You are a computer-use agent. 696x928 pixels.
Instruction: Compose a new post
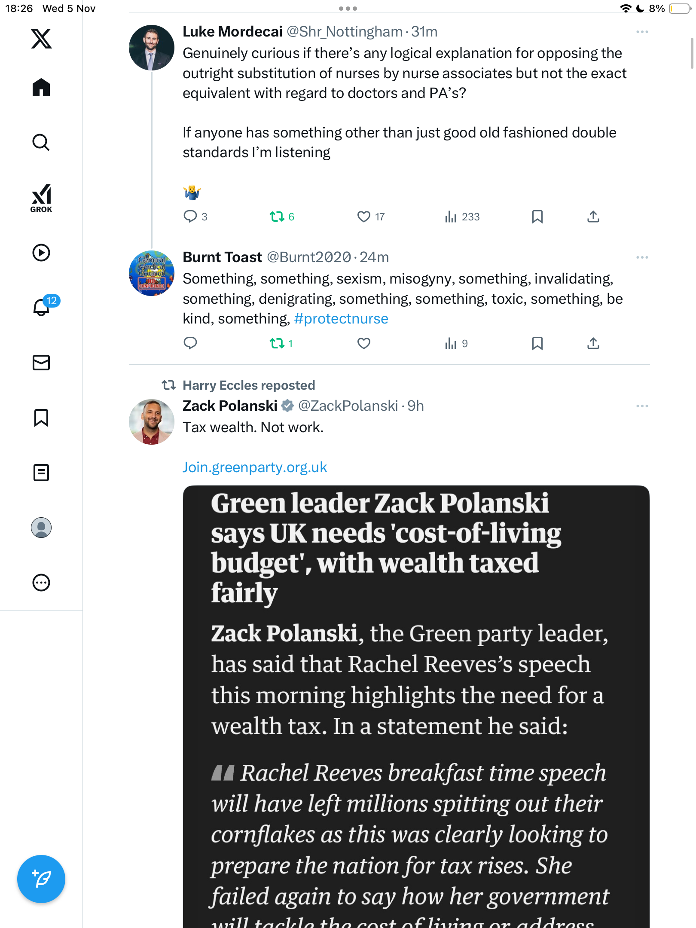point(41,879)
